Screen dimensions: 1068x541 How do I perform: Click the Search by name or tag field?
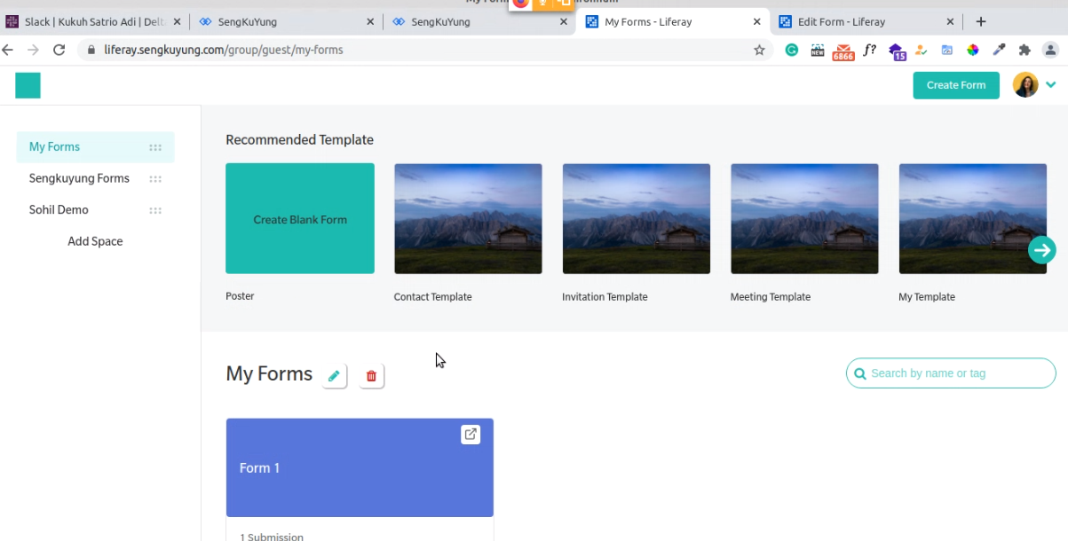(951, 373)
